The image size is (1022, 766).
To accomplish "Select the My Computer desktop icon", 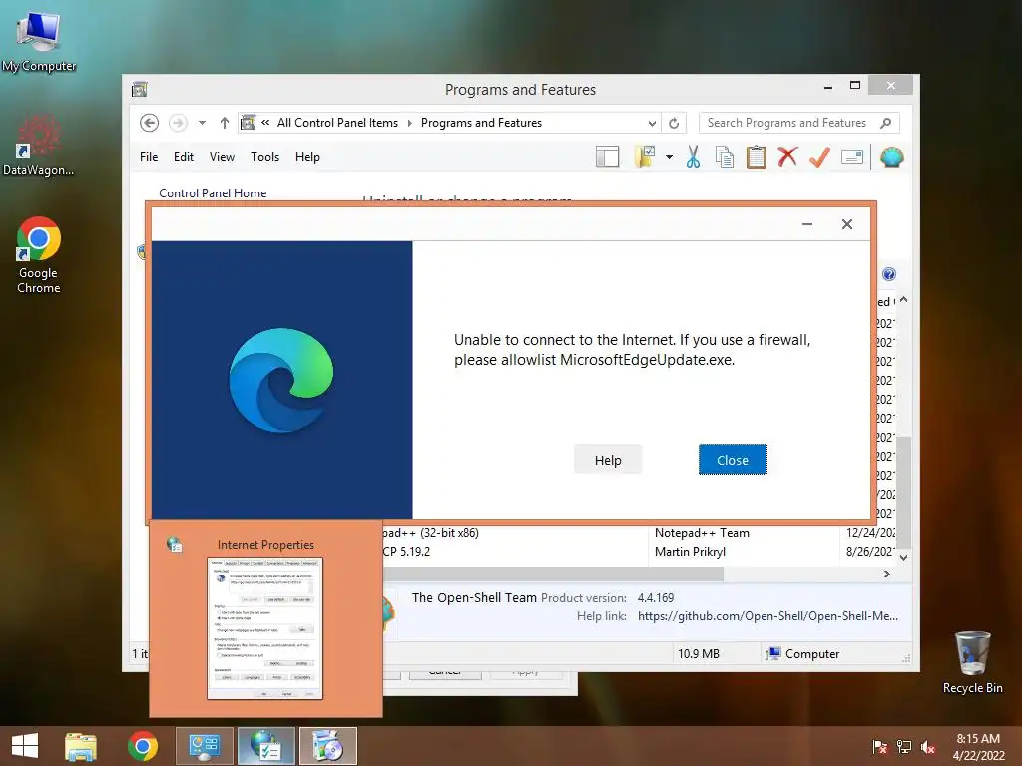I will [39, 40].
